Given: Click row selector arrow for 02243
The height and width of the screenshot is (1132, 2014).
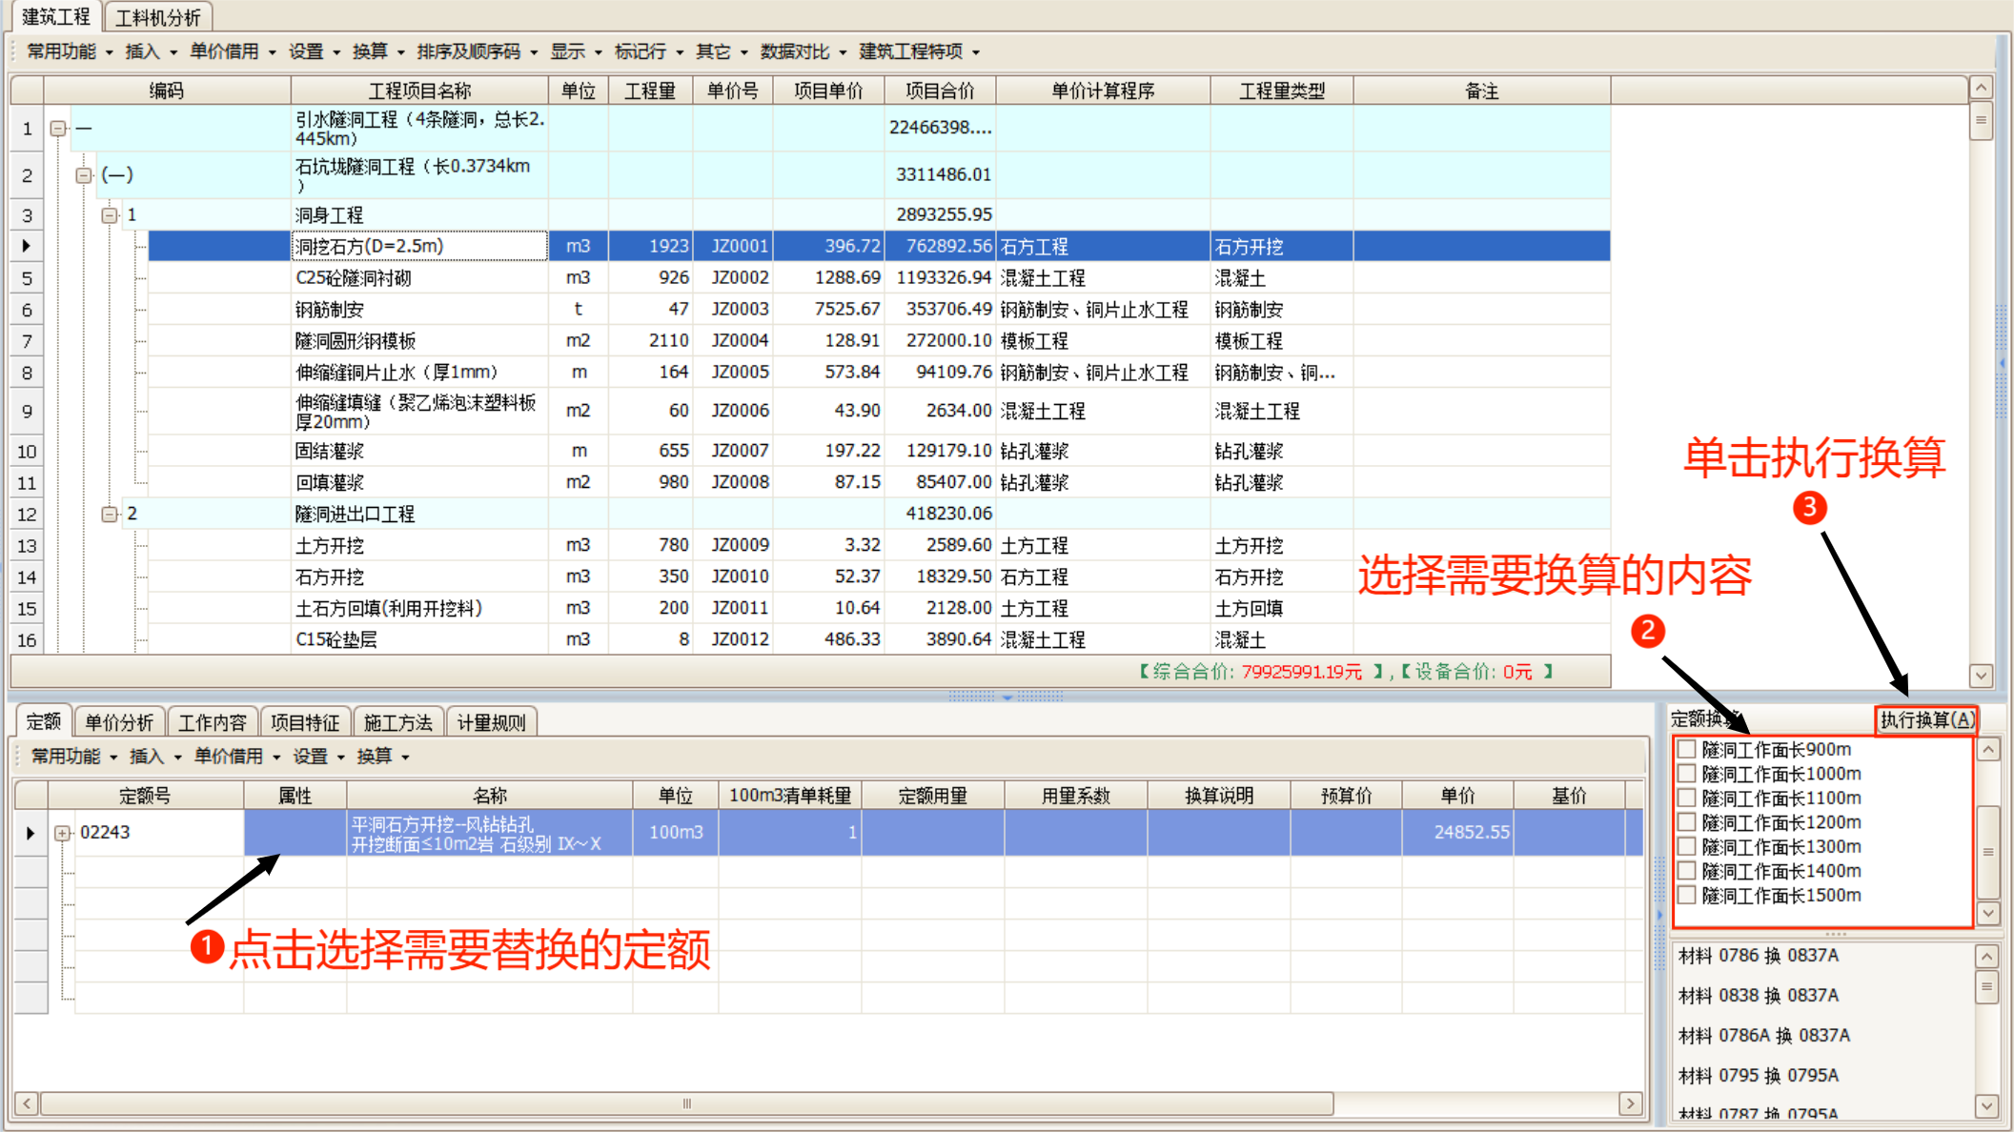Looking at the screenshot, I should coord(31,833).
